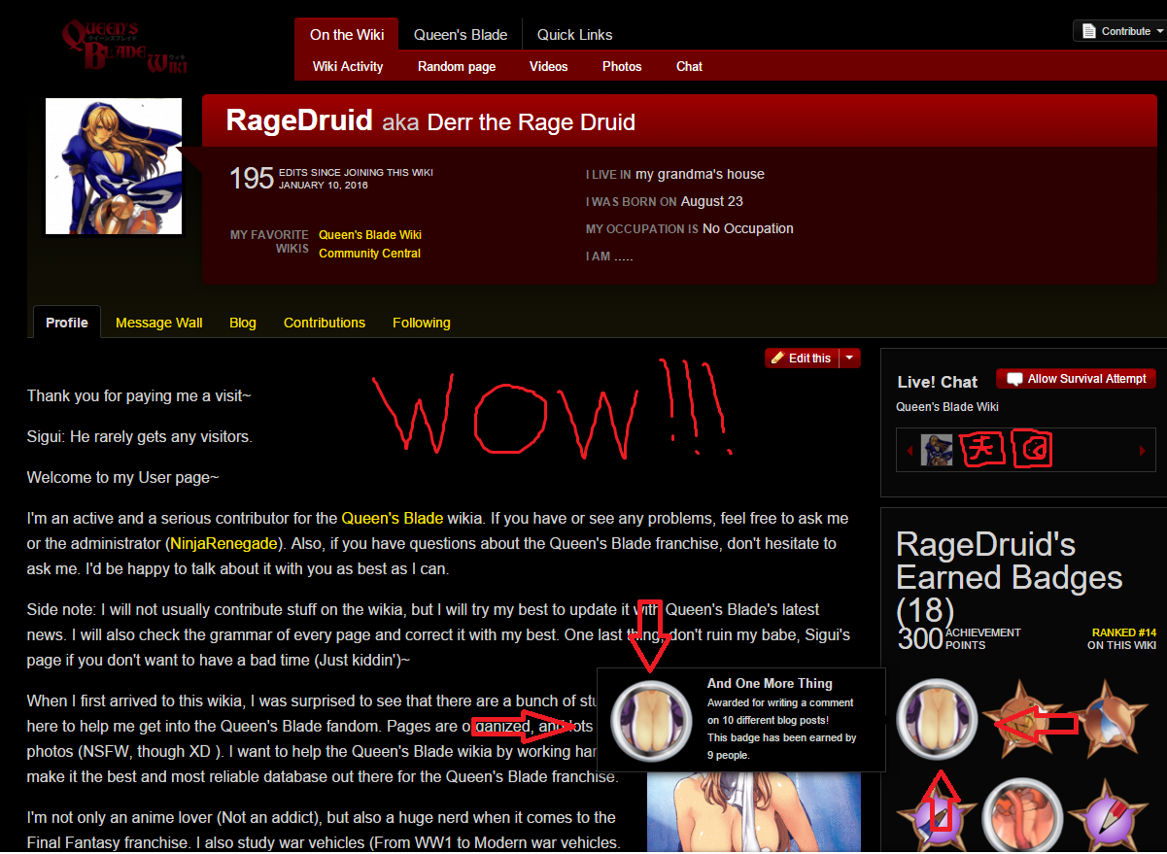Click the chat avatar carousel right arrow
The width and height of the screenshot is (1167, 854).
1142,451
